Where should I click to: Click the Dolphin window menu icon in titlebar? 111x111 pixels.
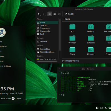pyautogui.click(x=38, y=9)
